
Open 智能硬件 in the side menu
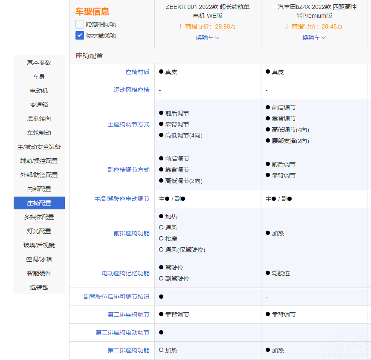coord(39,273)
